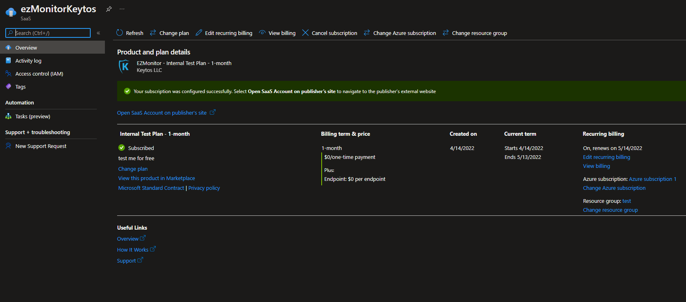Open View this product in Marketplace

(x=157, y=178)
